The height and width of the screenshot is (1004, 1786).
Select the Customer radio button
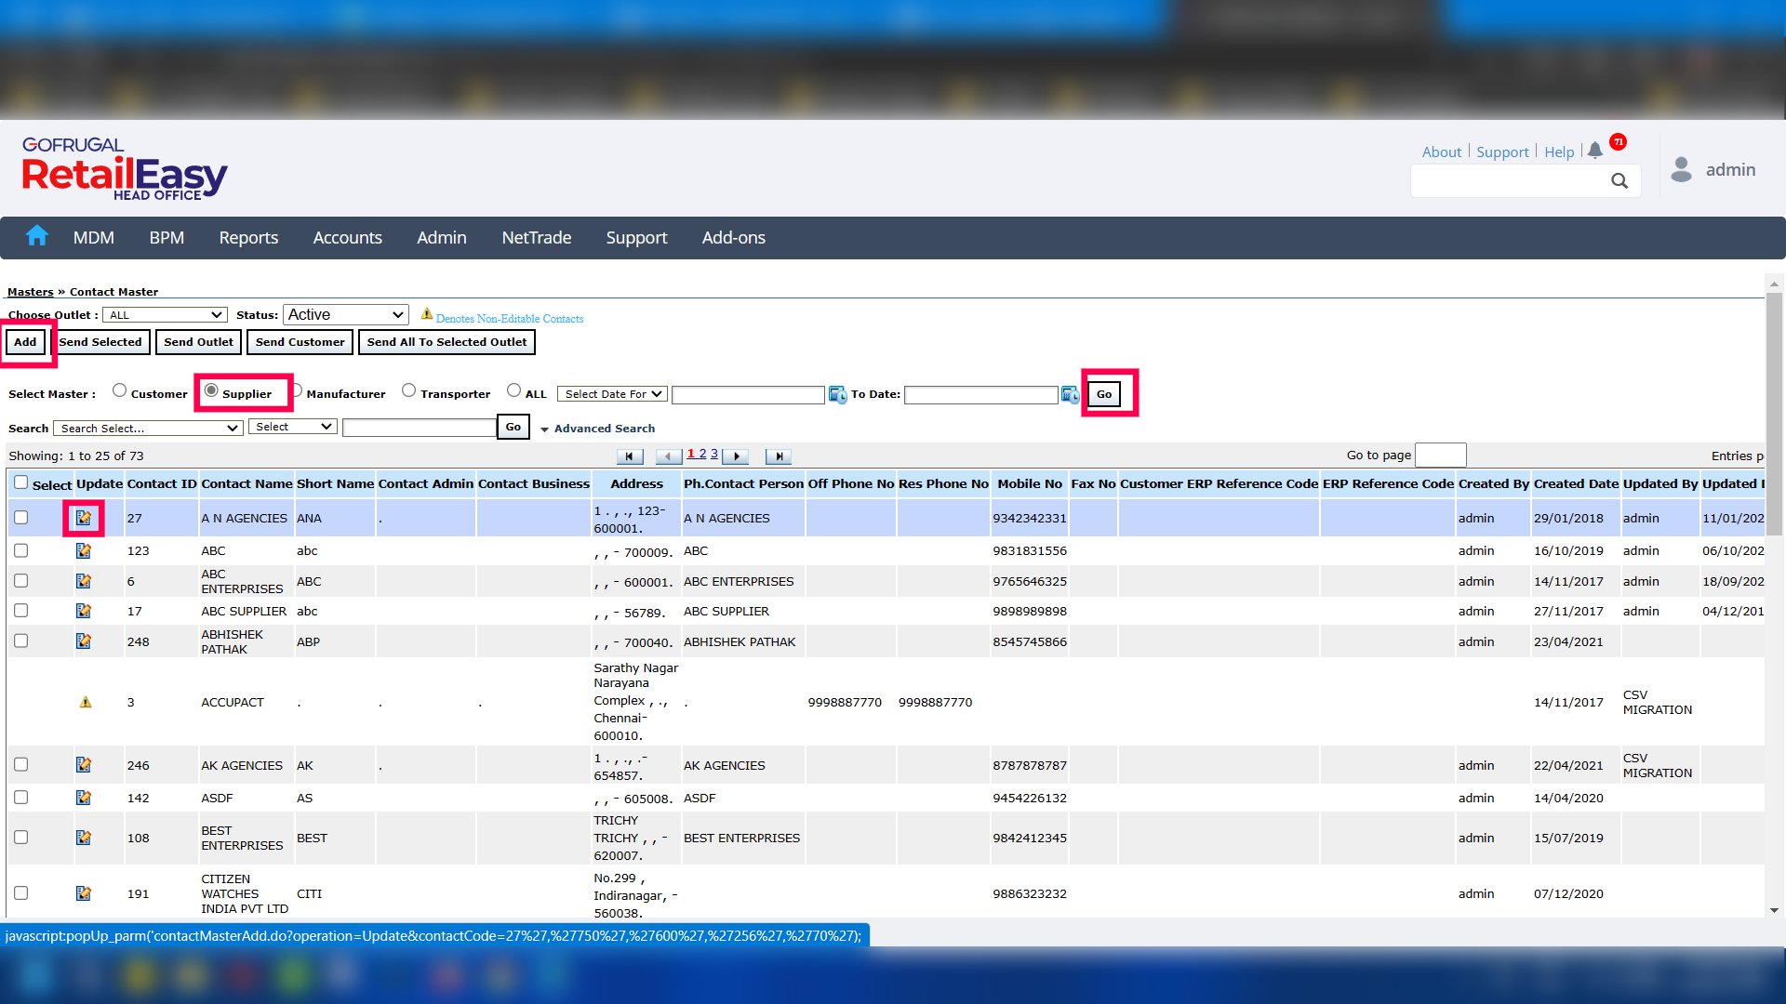click(x=119, y=390)
